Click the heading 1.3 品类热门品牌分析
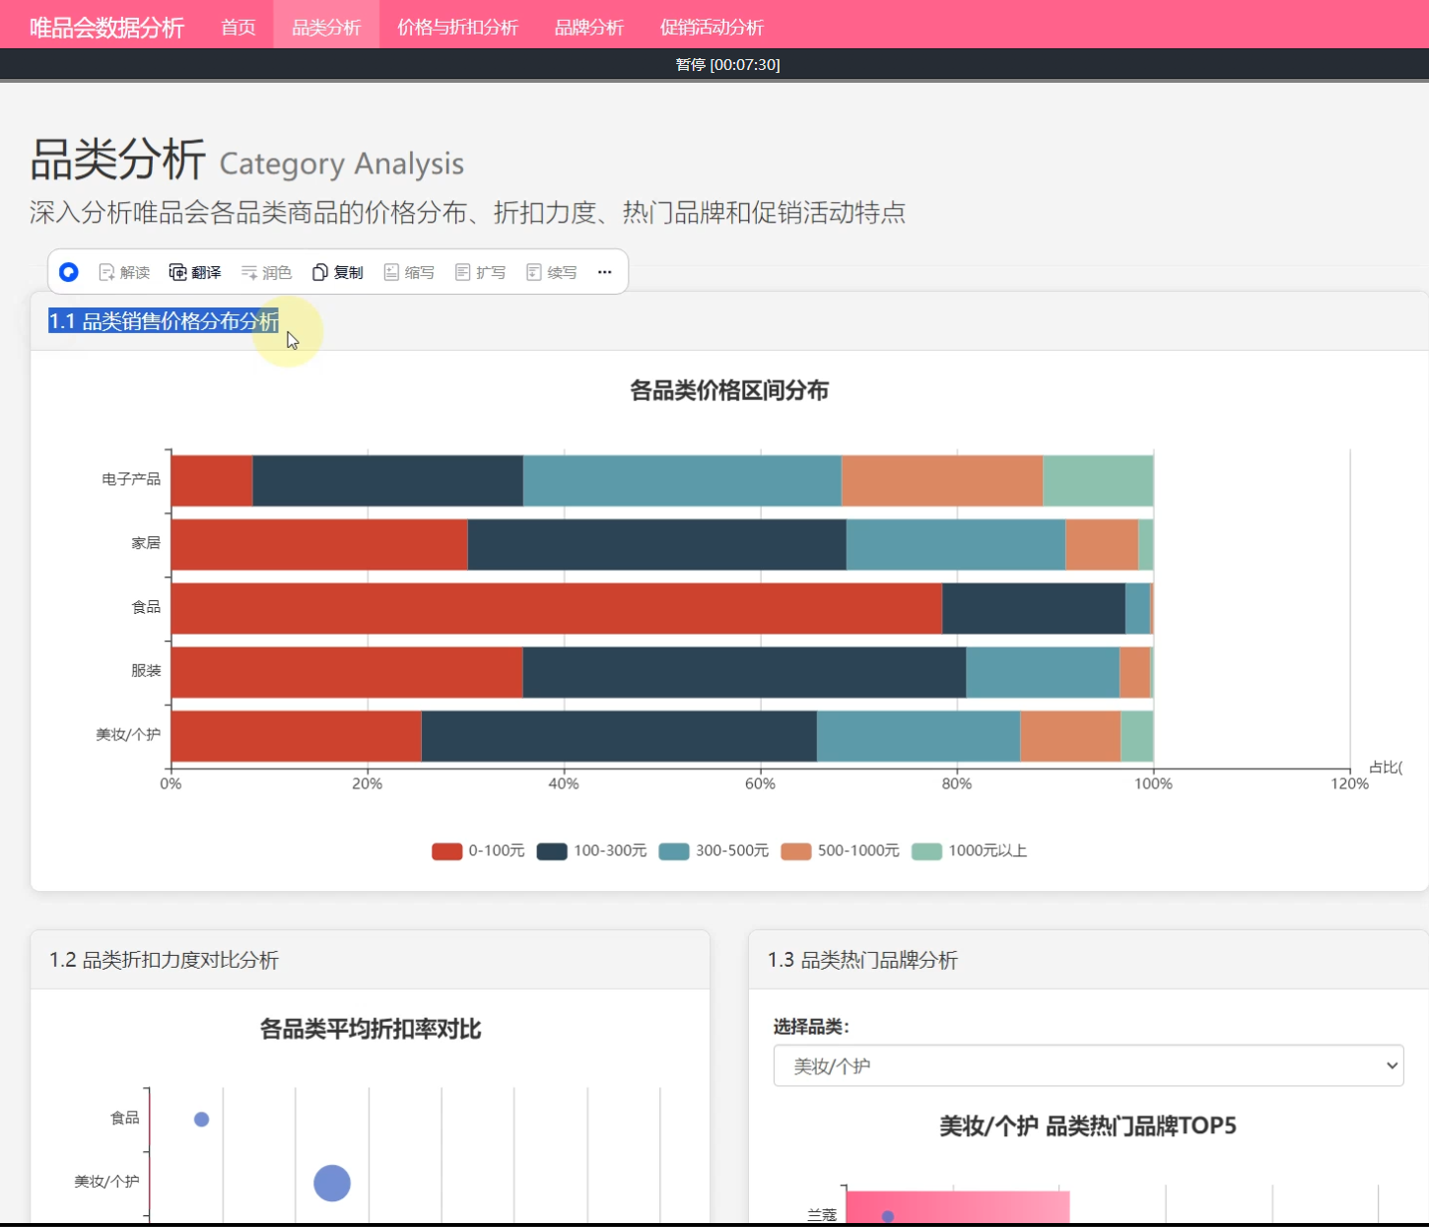The image size is (1429, 1227). pos(862,960)
